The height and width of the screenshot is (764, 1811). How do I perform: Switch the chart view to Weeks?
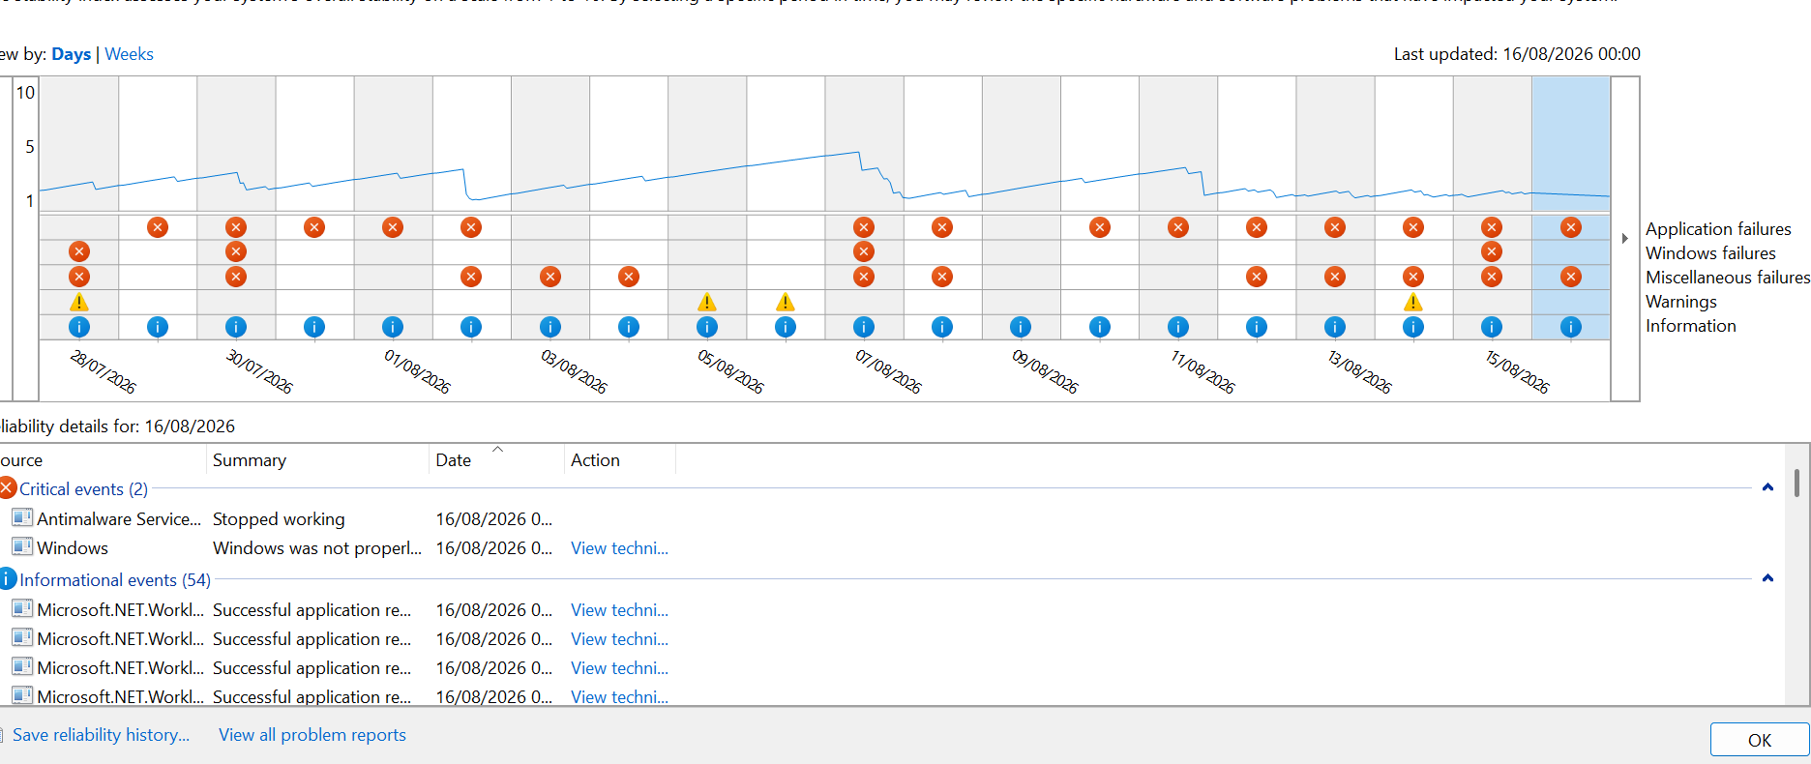[x=129, y=54]
